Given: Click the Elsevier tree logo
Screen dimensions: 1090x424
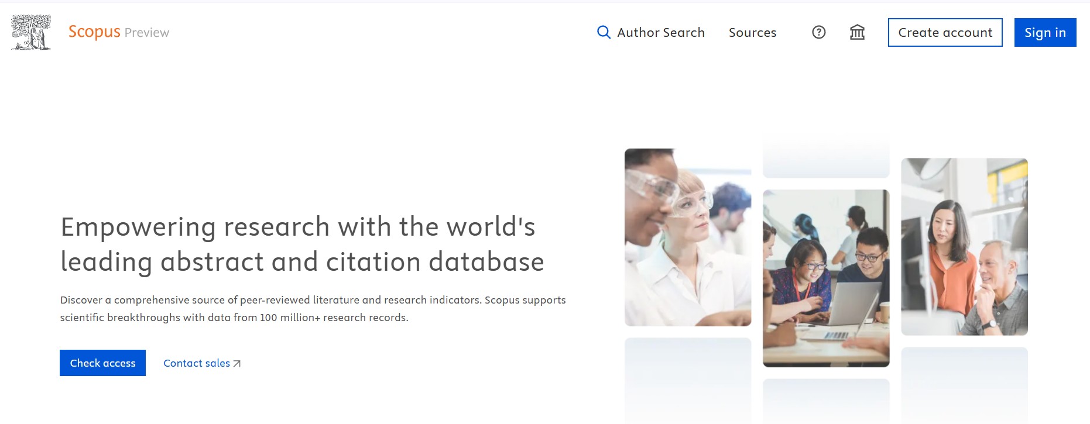Looking at the screenshot, I should tap(31, 32).
